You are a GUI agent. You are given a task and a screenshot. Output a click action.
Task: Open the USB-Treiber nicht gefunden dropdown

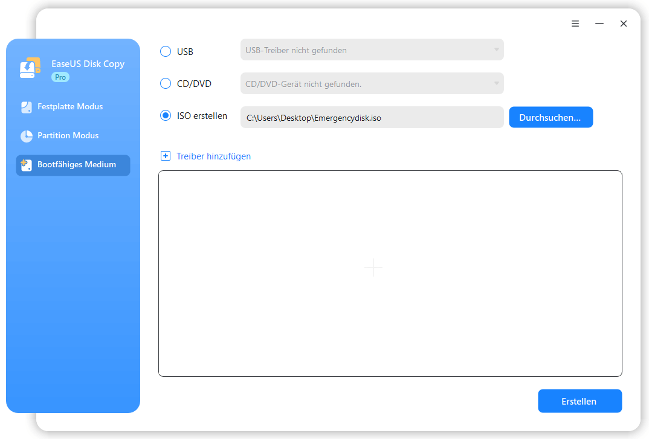click(x=372, y=50)
